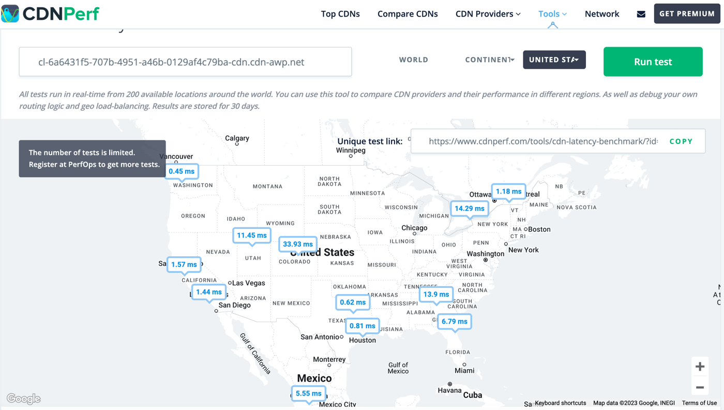The image size is (724, 410).
Task: Open Compare CDNs page
Action: click(x=408, y=14)
